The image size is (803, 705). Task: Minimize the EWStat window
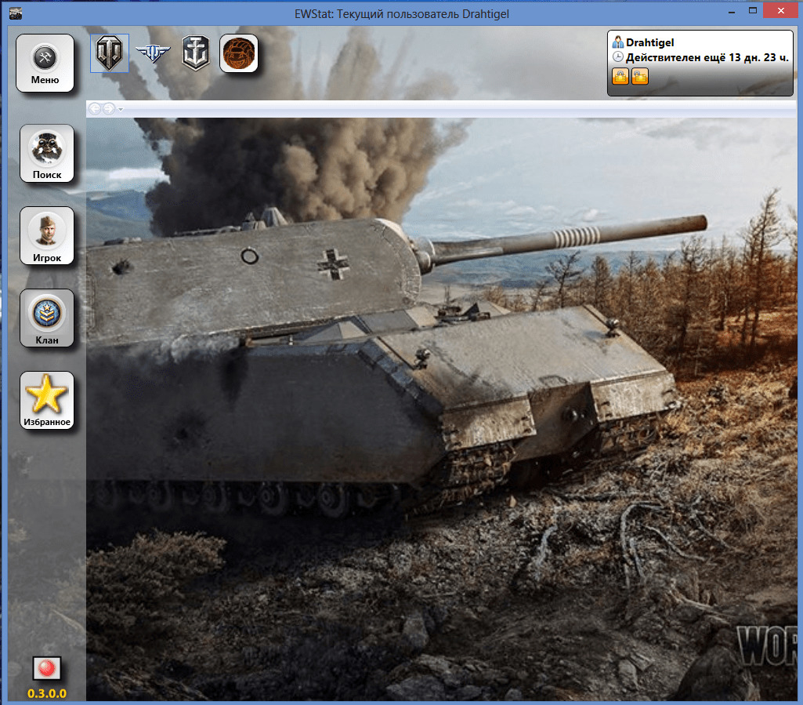click(x=732, y=11)
